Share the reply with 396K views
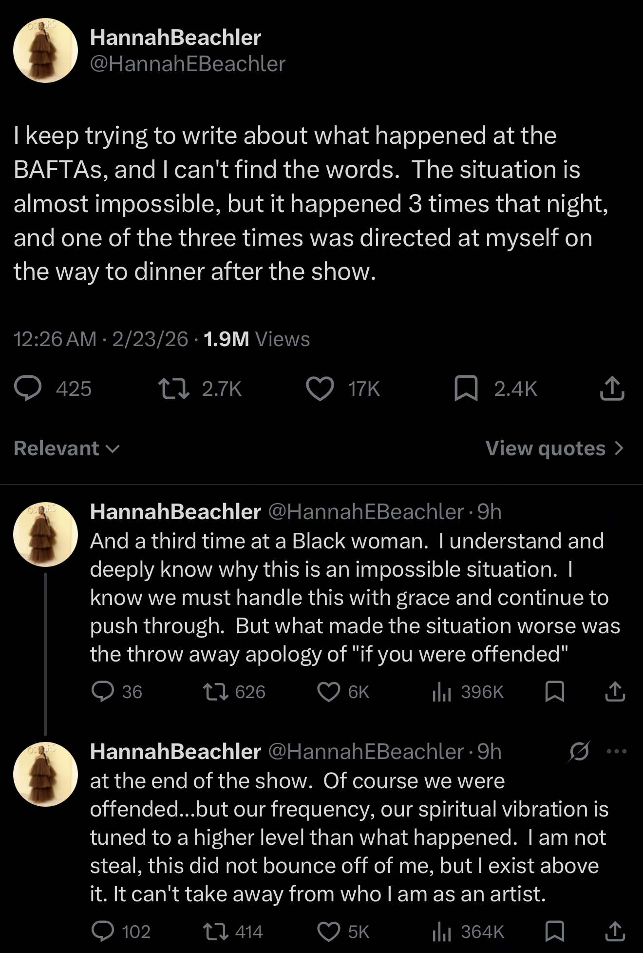Image resolution: width=643 pixels, height=953 pixels. click(x=615, y=692)
